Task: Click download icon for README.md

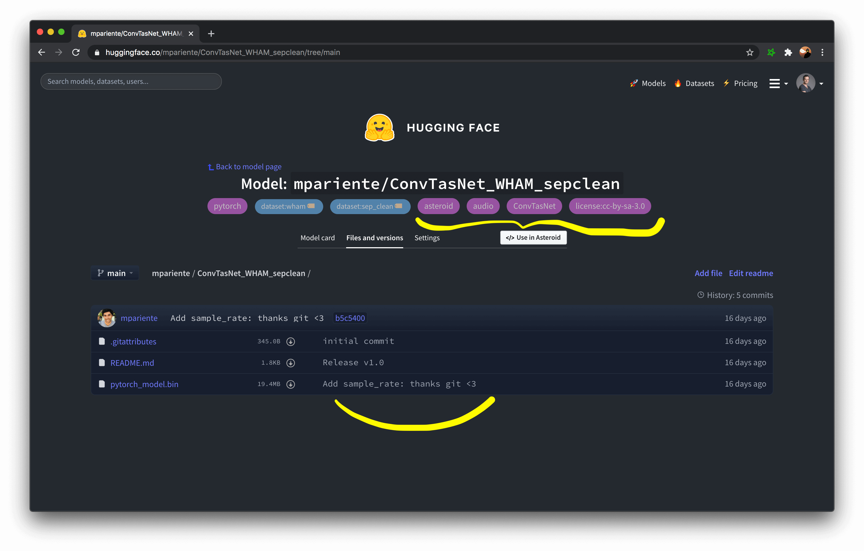Action: [x=291, y=363]
